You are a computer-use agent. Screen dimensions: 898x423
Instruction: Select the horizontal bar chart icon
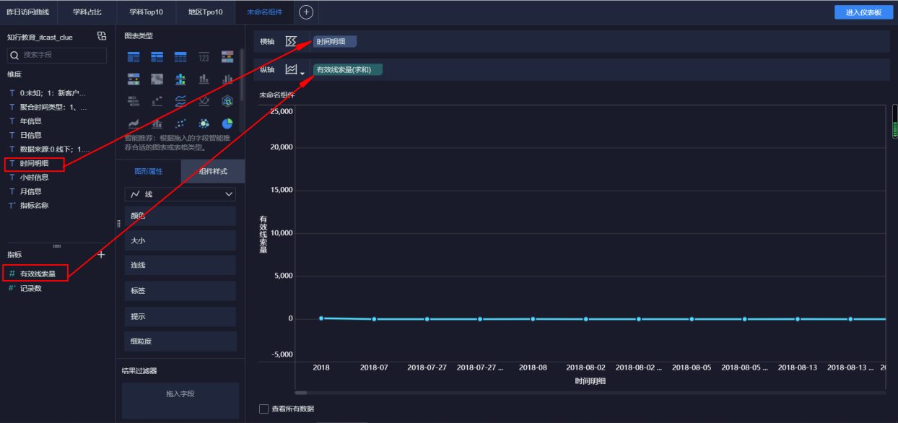[x=134, y=101]
